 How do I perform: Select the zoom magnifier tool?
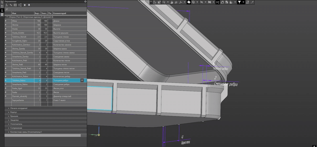164,2
